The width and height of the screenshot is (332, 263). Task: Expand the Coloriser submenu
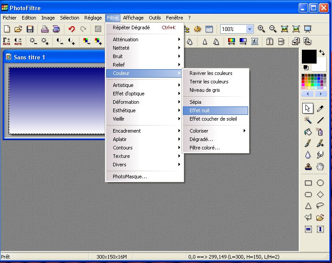pyautogui.click(x=216, y=131)
